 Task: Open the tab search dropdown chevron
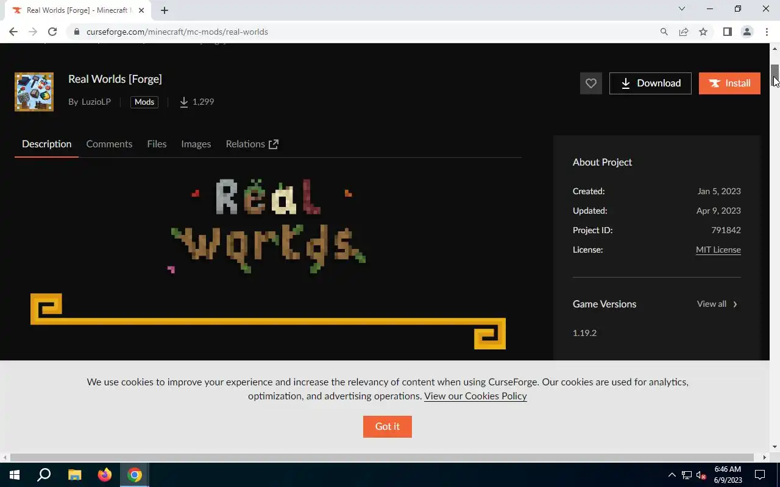click(x=682, y=9)
